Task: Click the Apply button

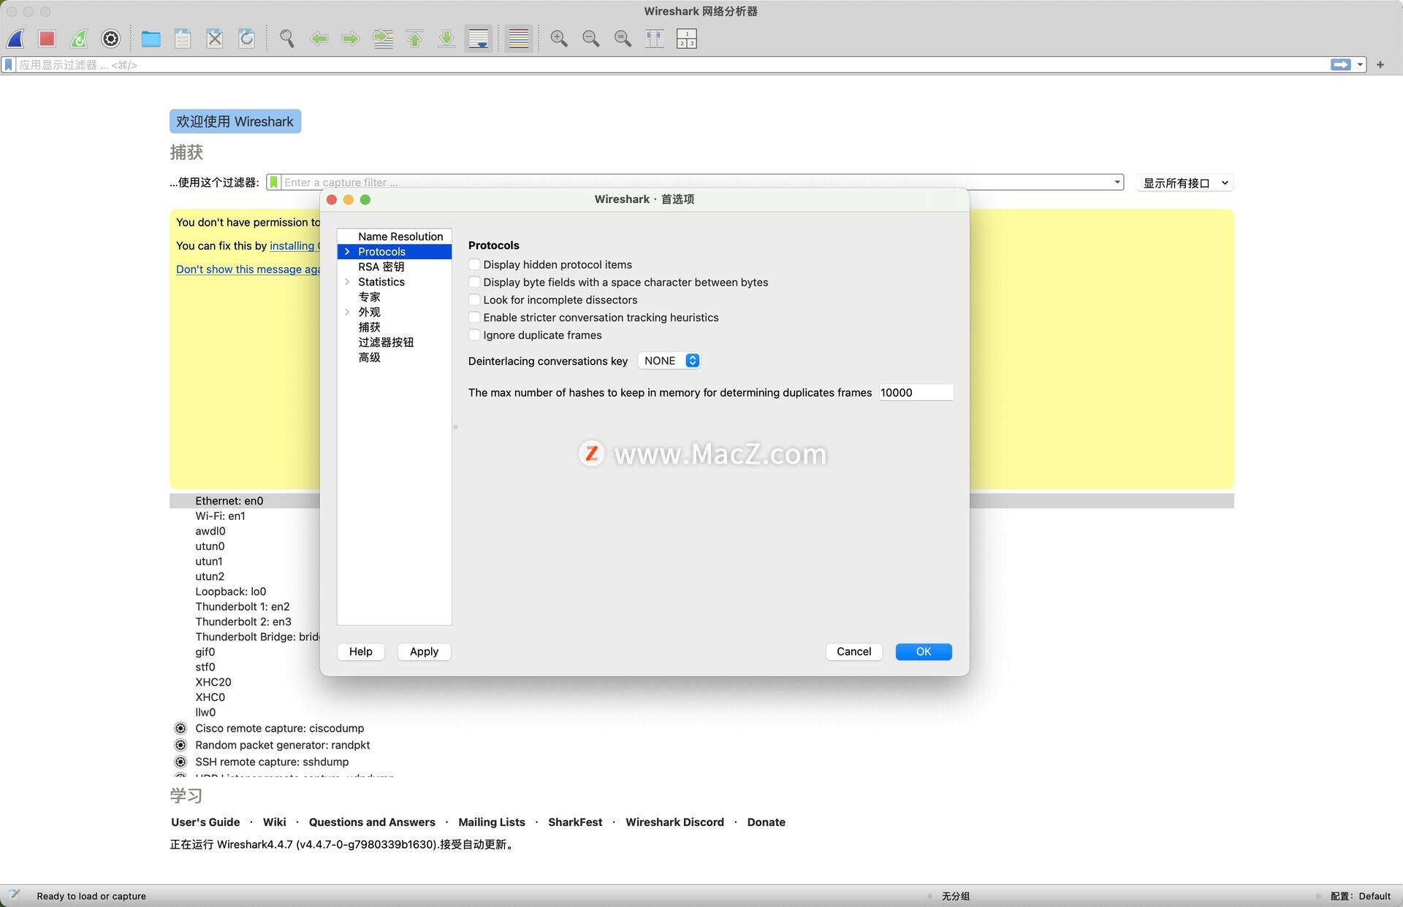Action: coord(424,651)
